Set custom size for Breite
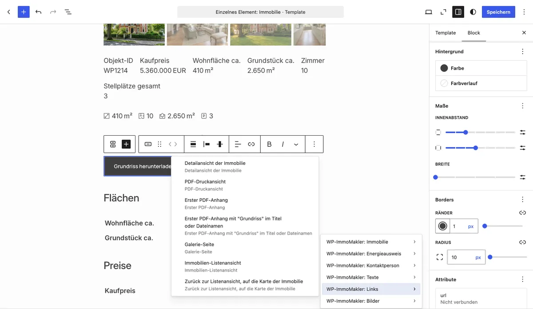 point(523,177)
